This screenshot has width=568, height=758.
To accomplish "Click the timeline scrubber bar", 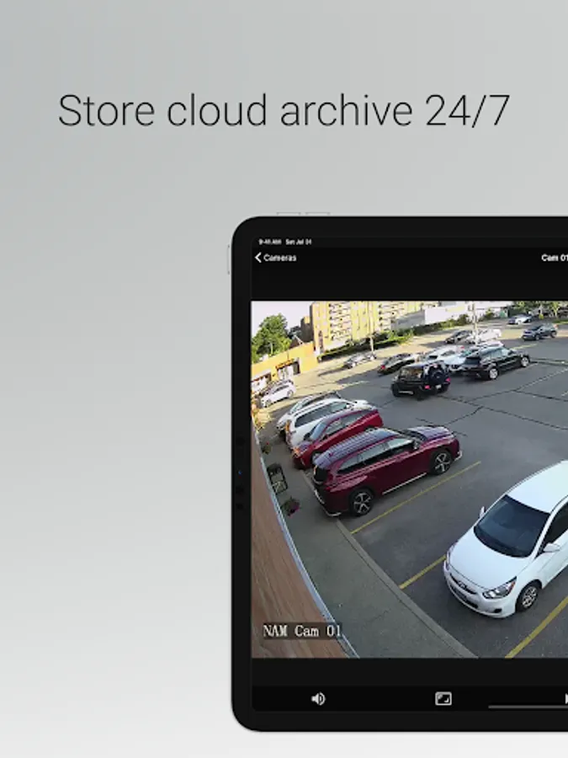I will 528,707.
